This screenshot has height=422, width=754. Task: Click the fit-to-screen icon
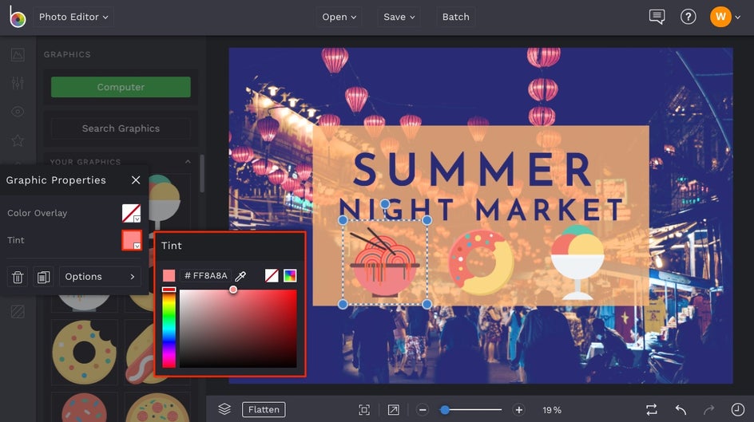tap(364, 409)
